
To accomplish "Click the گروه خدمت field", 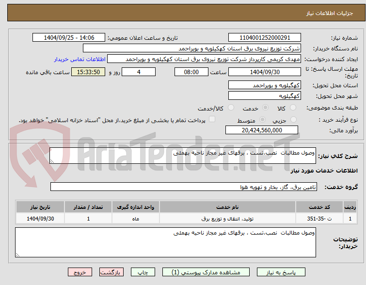I will (184, 187).
